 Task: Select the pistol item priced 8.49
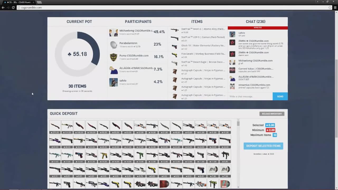[201, 171]
